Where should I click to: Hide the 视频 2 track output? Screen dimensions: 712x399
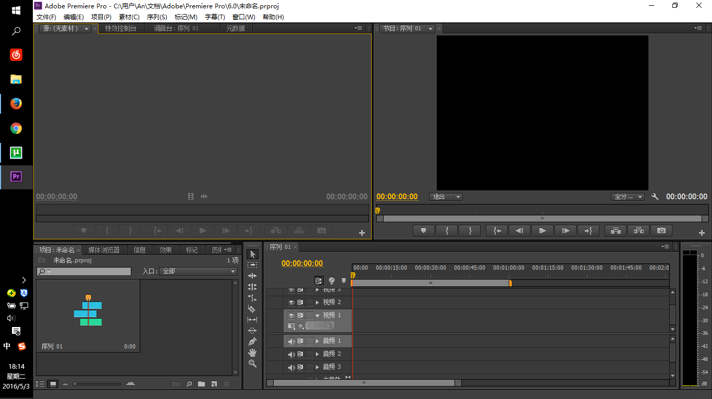[x=291, y=303]
